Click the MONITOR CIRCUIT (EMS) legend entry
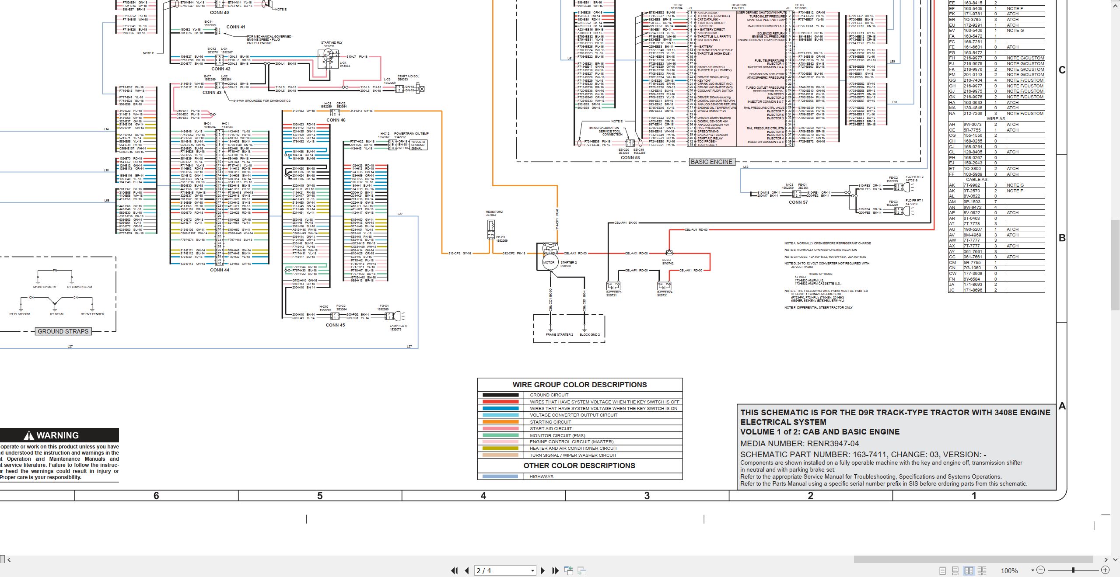 coord(557,435)
